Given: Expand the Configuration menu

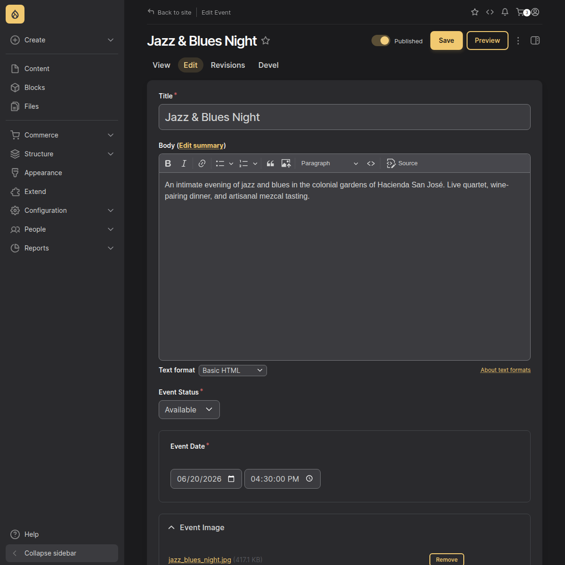Looking at the screenshot, I should [x=62, y=210].
